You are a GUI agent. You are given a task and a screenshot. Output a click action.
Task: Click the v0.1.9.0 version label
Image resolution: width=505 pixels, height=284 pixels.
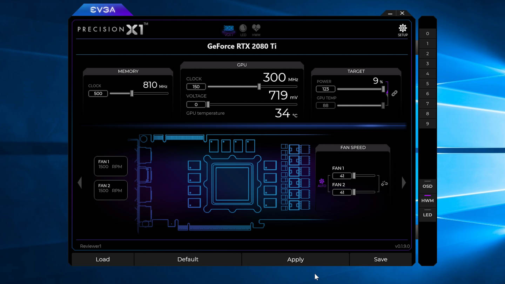click(x=402, y=246)
